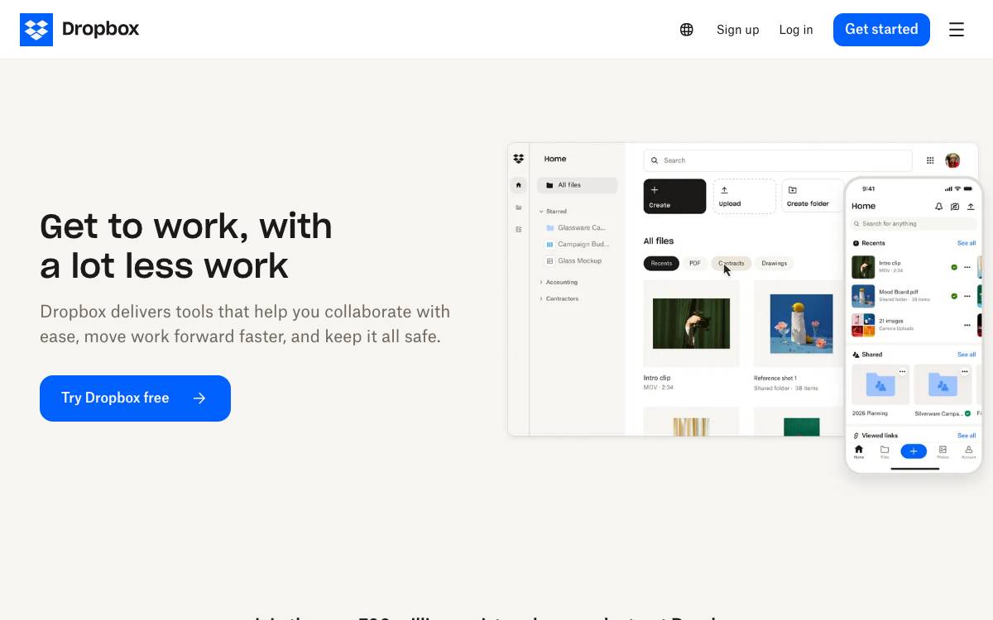
Task: Click the apps grid icon beside search
Action: (930, 160)
